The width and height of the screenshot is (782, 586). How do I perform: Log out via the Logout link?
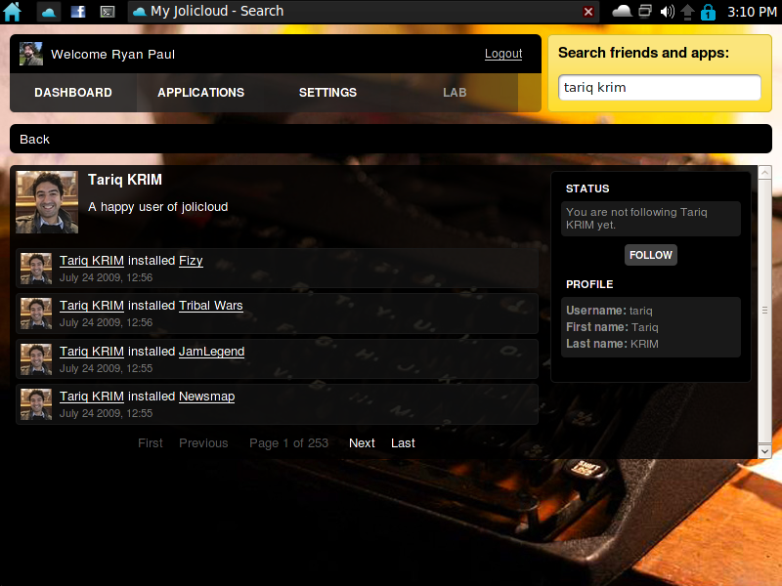503,54
